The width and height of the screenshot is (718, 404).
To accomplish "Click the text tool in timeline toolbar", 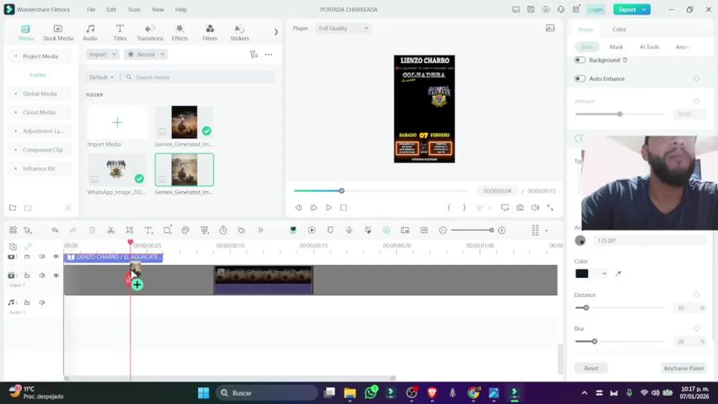I will (x=148, y=230).
